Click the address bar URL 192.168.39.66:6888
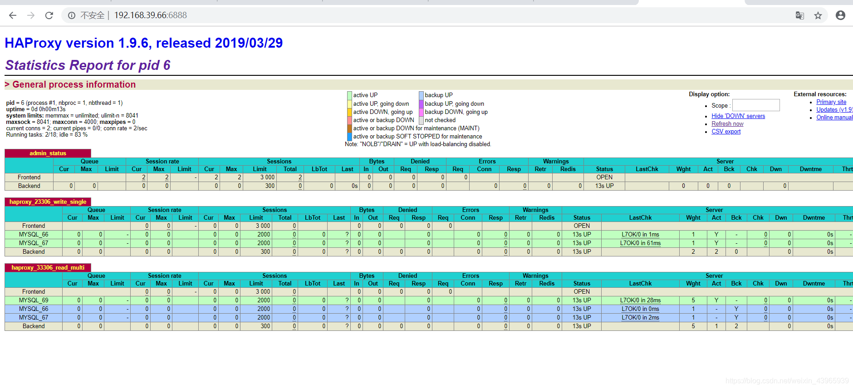 tap(150, 15)
